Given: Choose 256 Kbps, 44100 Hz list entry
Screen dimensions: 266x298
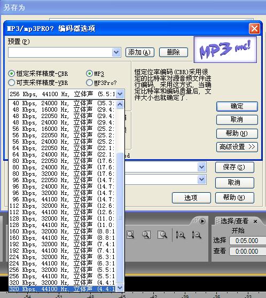Looking at the screenshot, I should pos(62,276).
